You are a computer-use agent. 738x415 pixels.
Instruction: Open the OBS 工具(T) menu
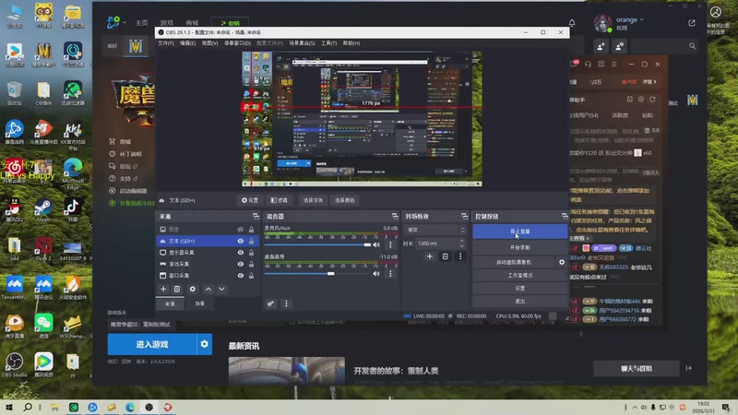pos(328,42)
